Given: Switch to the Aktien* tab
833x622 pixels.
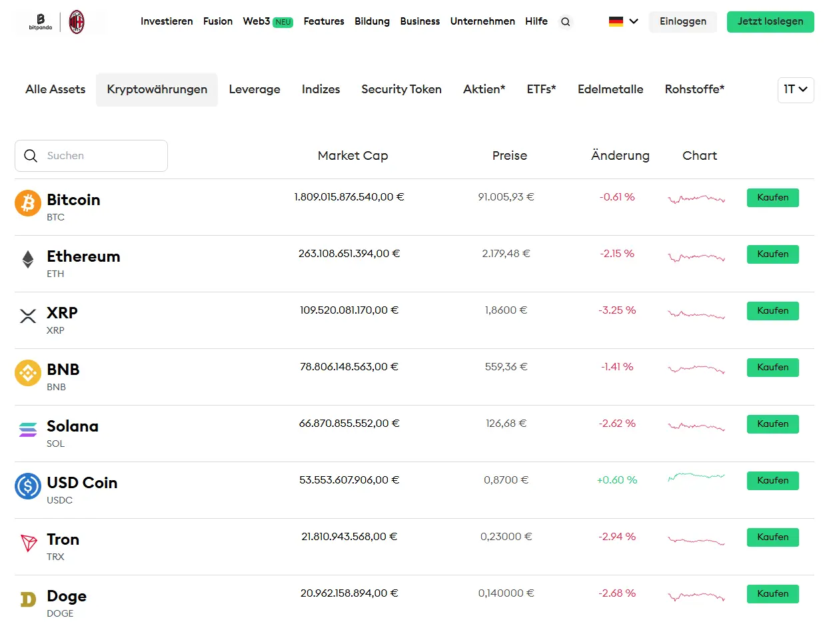Looking at the screenshot, I should pos(484,89).
